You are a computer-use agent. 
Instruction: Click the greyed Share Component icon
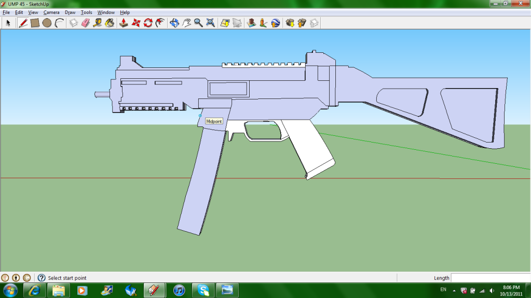[314, 23]
